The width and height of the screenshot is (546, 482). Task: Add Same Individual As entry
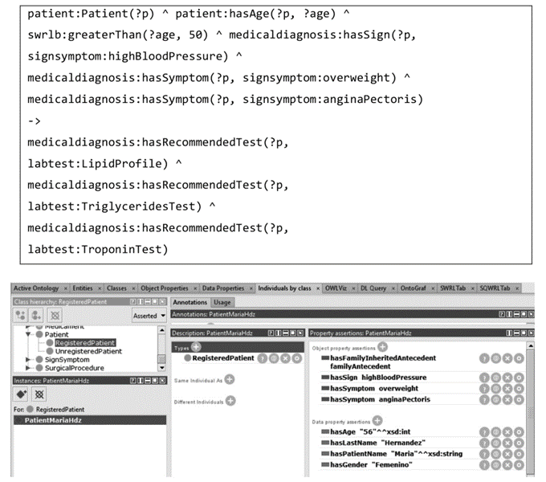230,379
